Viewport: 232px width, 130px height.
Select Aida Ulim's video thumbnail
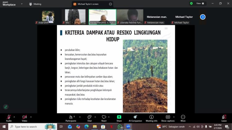(x=48, y=17)
